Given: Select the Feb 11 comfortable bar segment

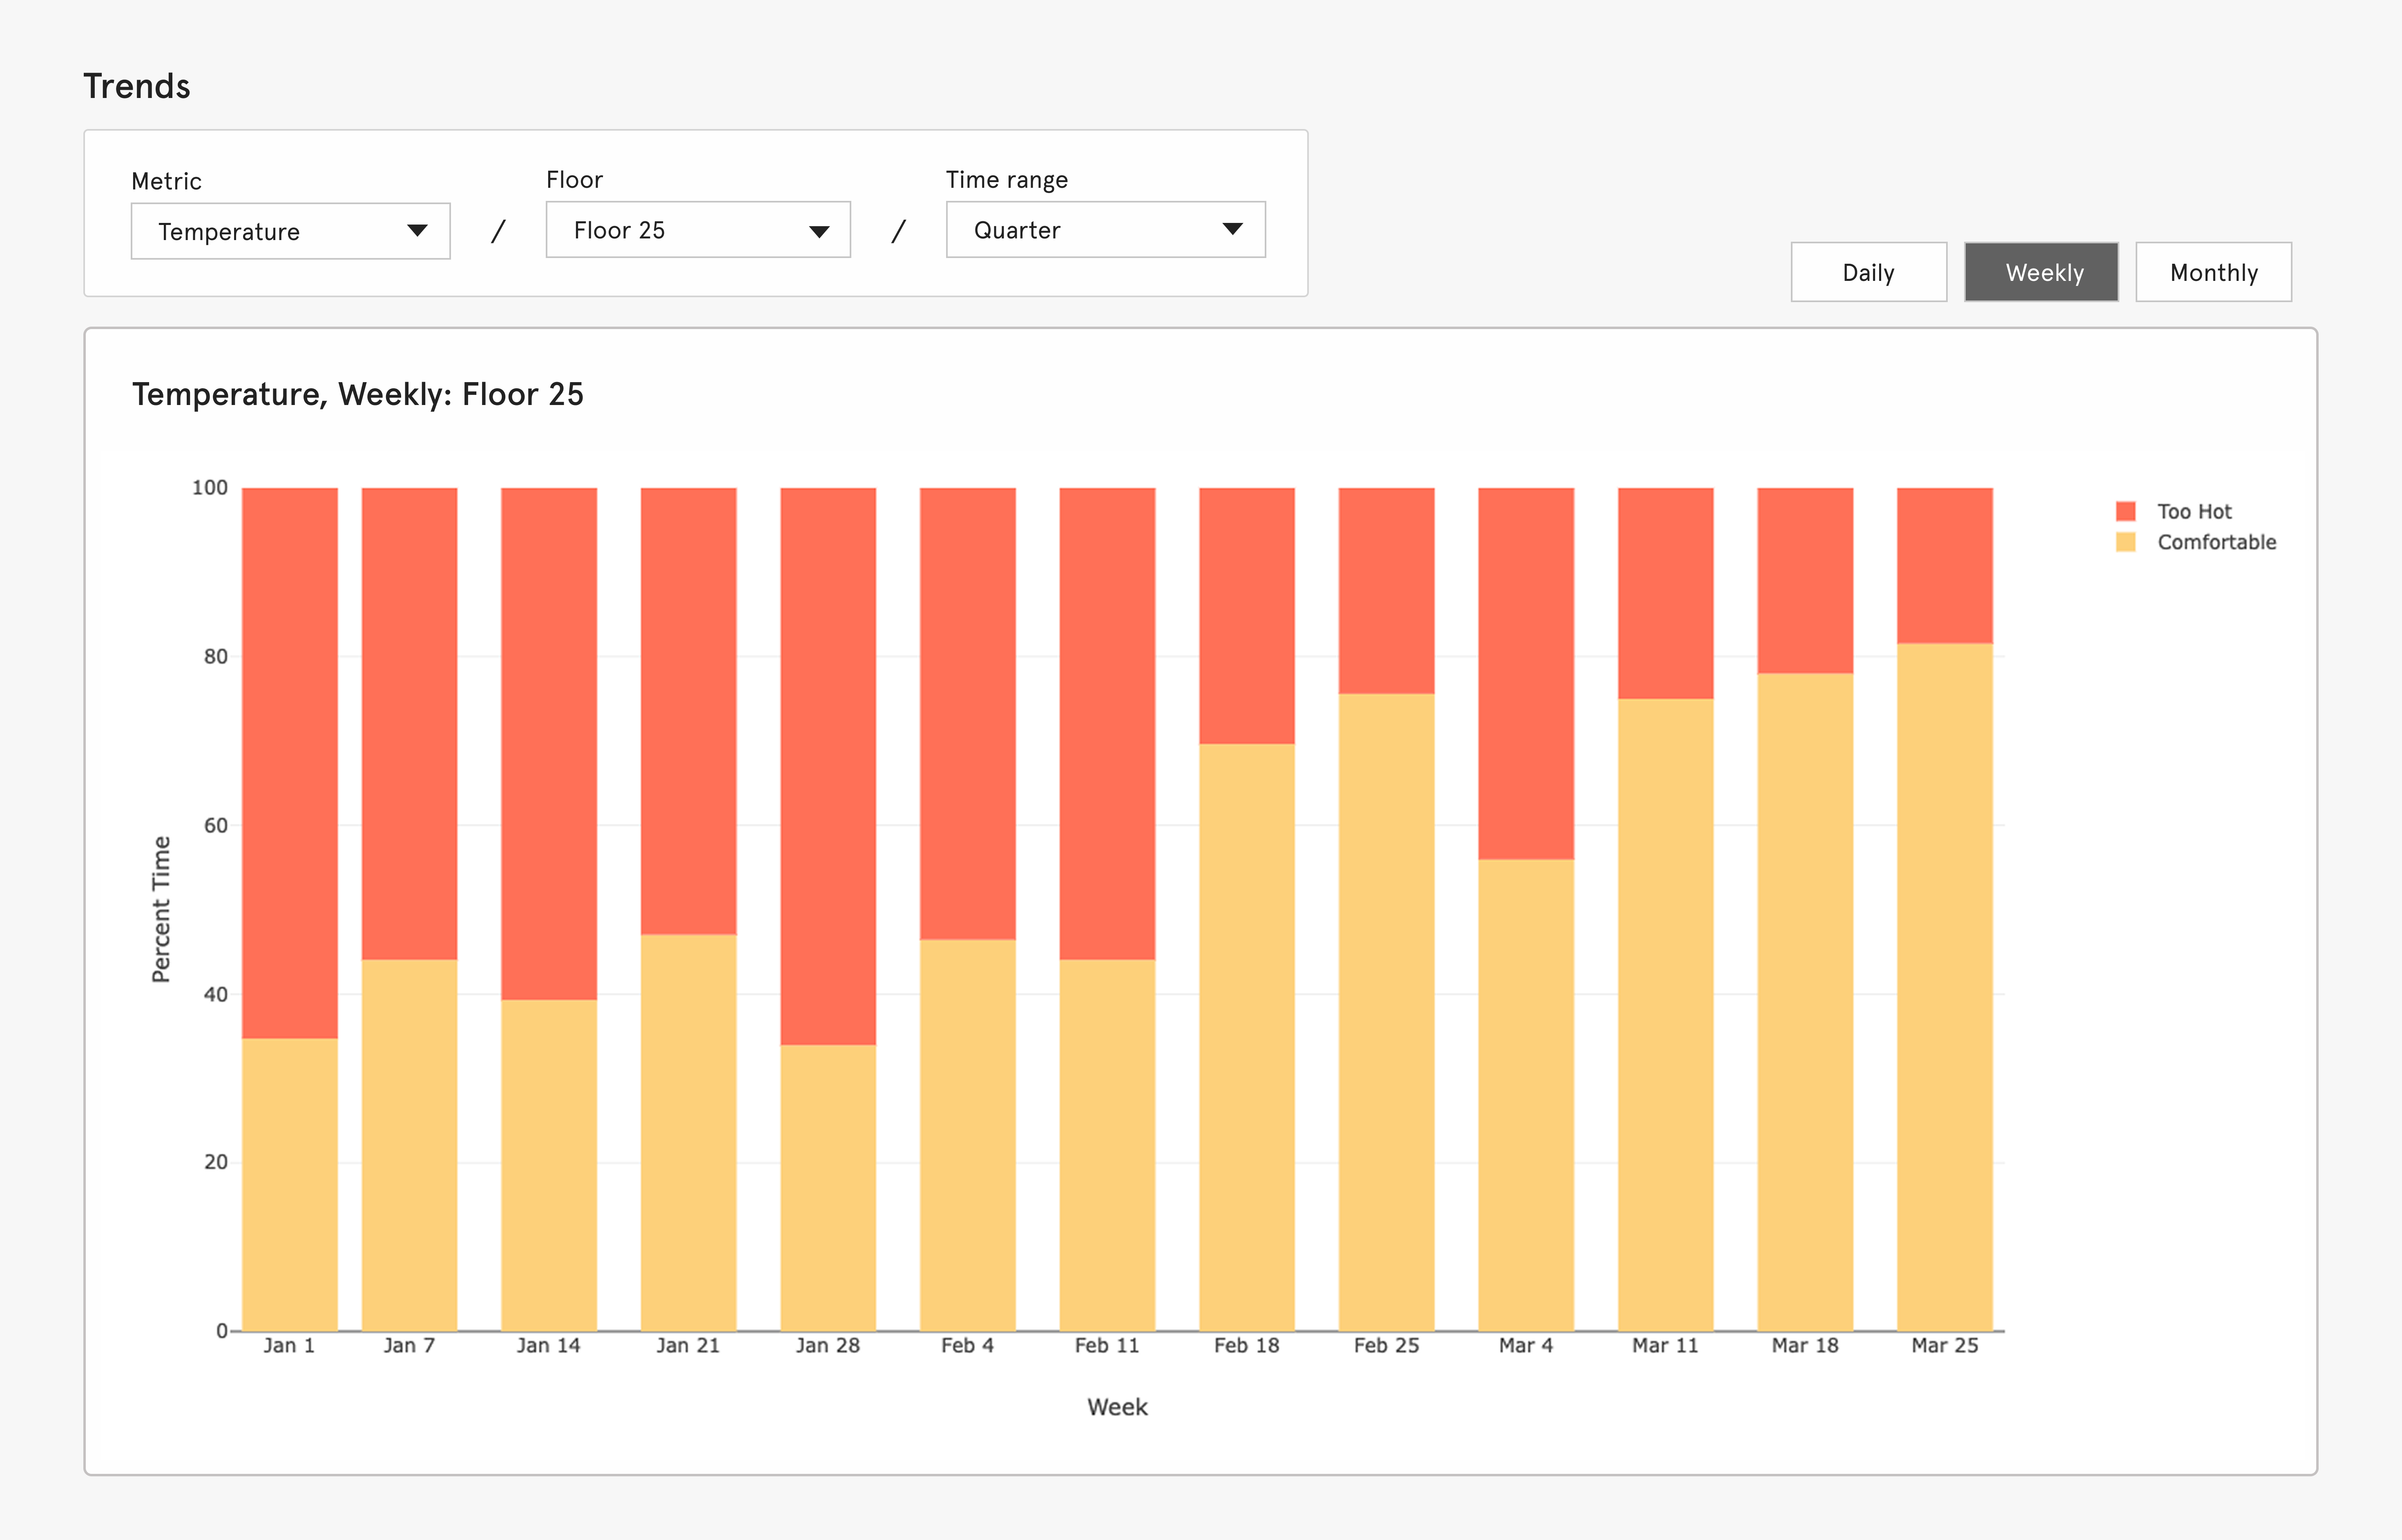Looking at the screenshot, I should click(x=1107, y=1145).
